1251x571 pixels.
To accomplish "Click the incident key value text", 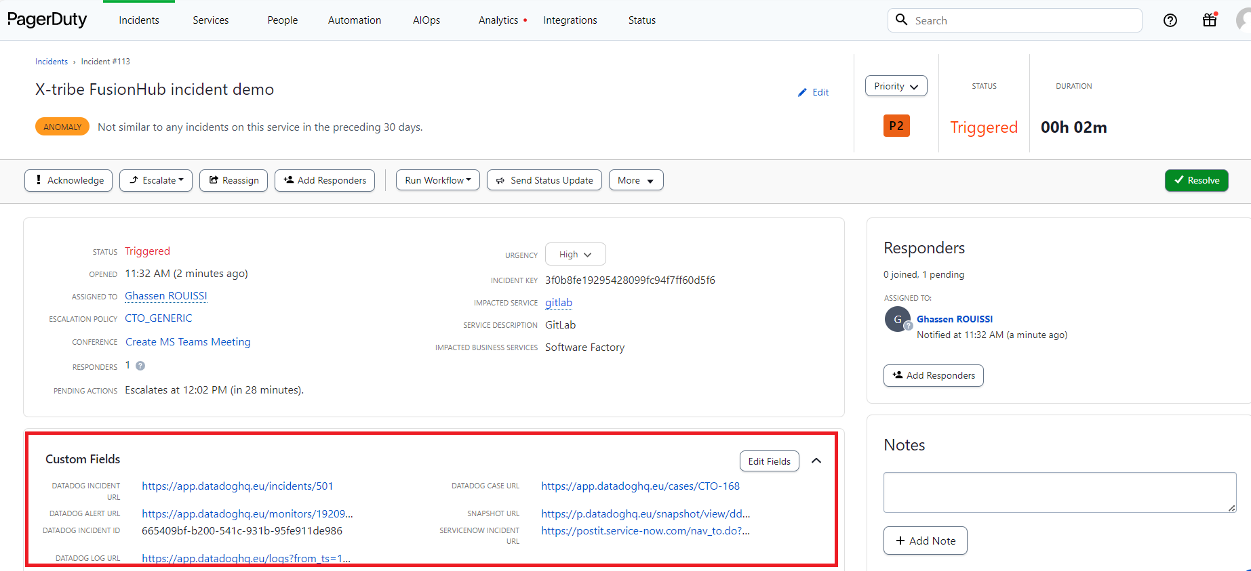I will (630, 280).
